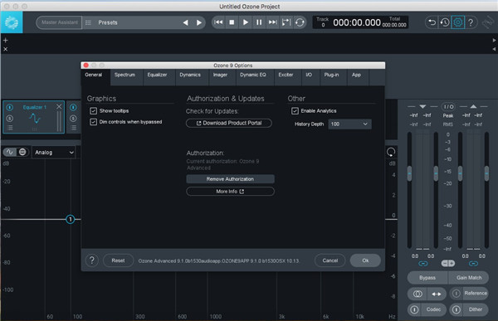Select EQ node 1 on the curve
Viewport: 498px width, 321px height.
pyautogui.click(x=71, y=220)
